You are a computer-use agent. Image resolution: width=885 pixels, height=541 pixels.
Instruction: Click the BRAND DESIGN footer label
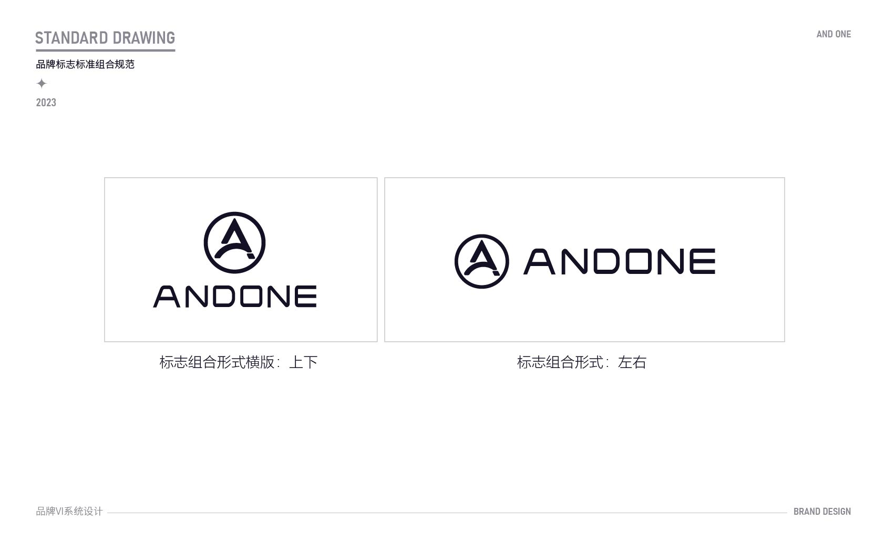tap(822, 512)
